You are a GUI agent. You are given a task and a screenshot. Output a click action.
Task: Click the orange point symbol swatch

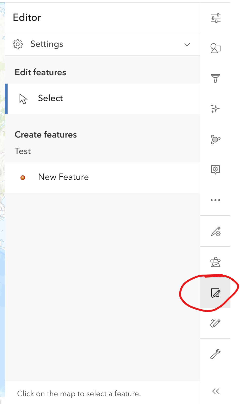(23, 177)
